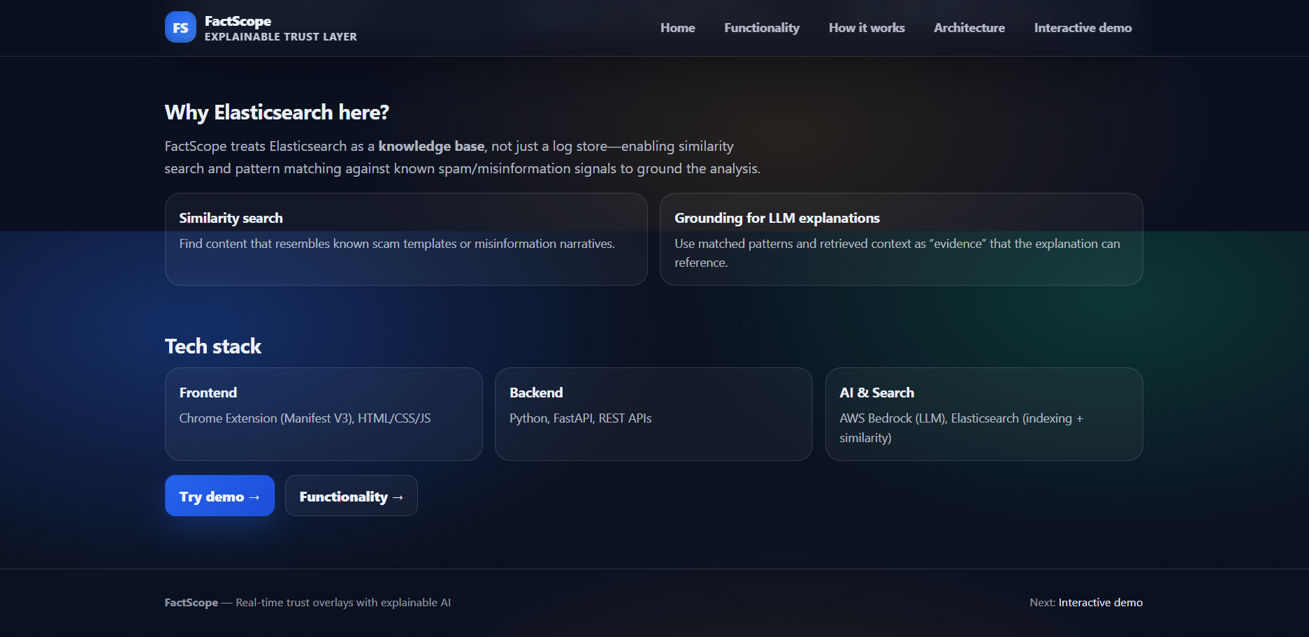Click the Functionality arrow button

[351, 496]
